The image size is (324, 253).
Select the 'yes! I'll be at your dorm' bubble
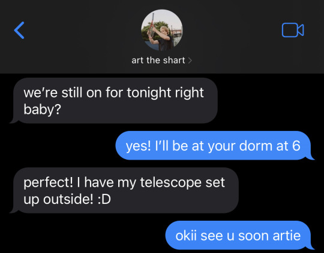(215, 146)
